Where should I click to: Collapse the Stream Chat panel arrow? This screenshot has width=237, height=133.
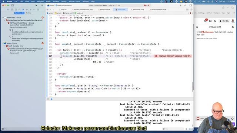(x=197, y=27)
